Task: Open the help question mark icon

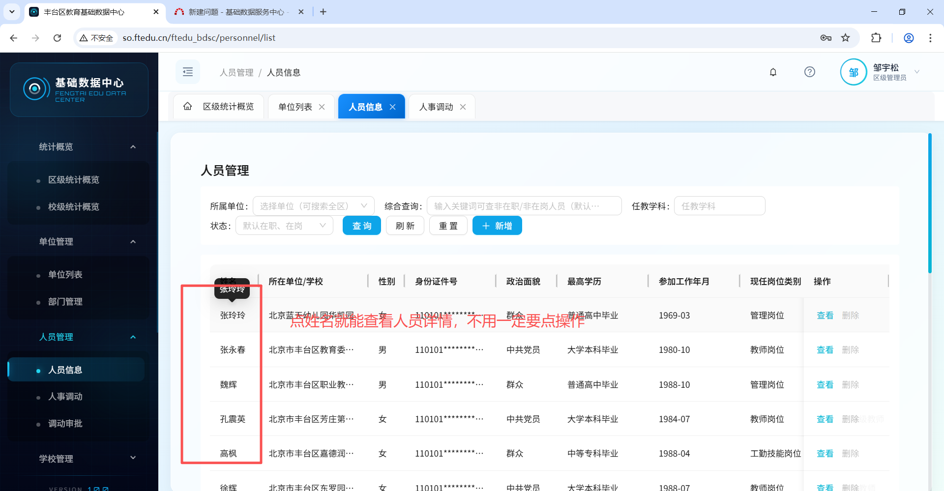Action: (809, 72)
